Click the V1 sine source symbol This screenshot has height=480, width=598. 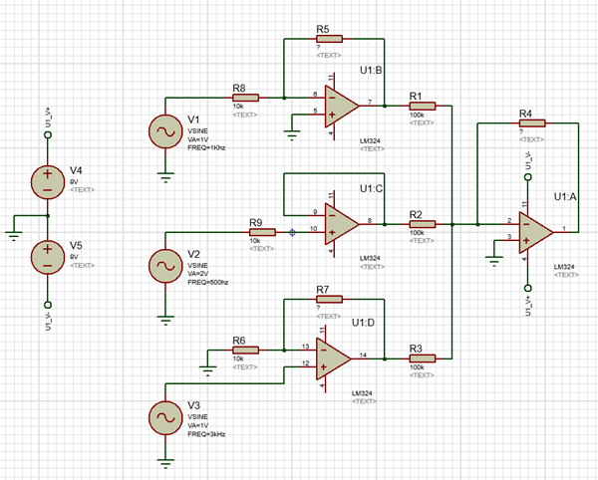(x=165, y=131)
